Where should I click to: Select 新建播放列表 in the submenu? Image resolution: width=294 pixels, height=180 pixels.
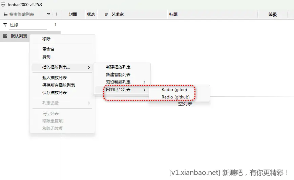click(122, 67)
